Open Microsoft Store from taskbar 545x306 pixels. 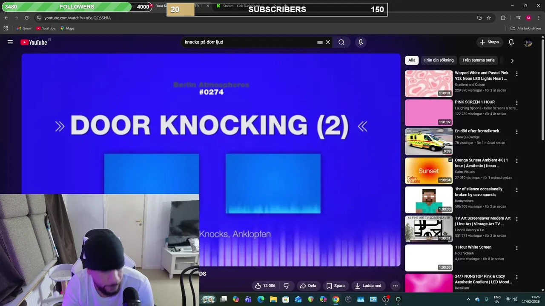(x=286, y=299)
